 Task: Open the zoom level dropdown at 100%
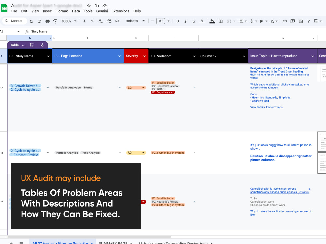pyautogui.click(x=69, y=21)
